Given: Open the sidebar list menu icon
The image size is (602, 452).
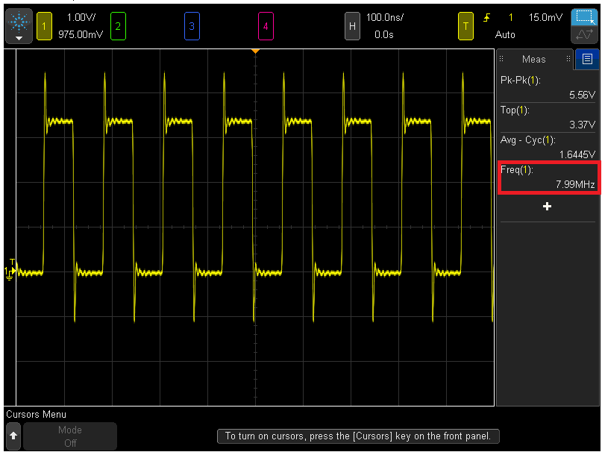Looking at the screenshot, I should [587, 59].
